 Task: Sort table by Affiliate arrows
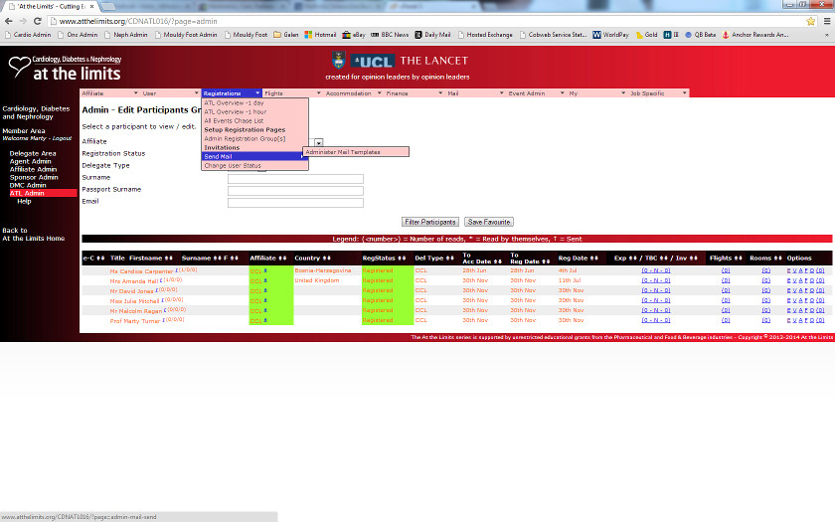pyautogui.click(x=282, y=259)
